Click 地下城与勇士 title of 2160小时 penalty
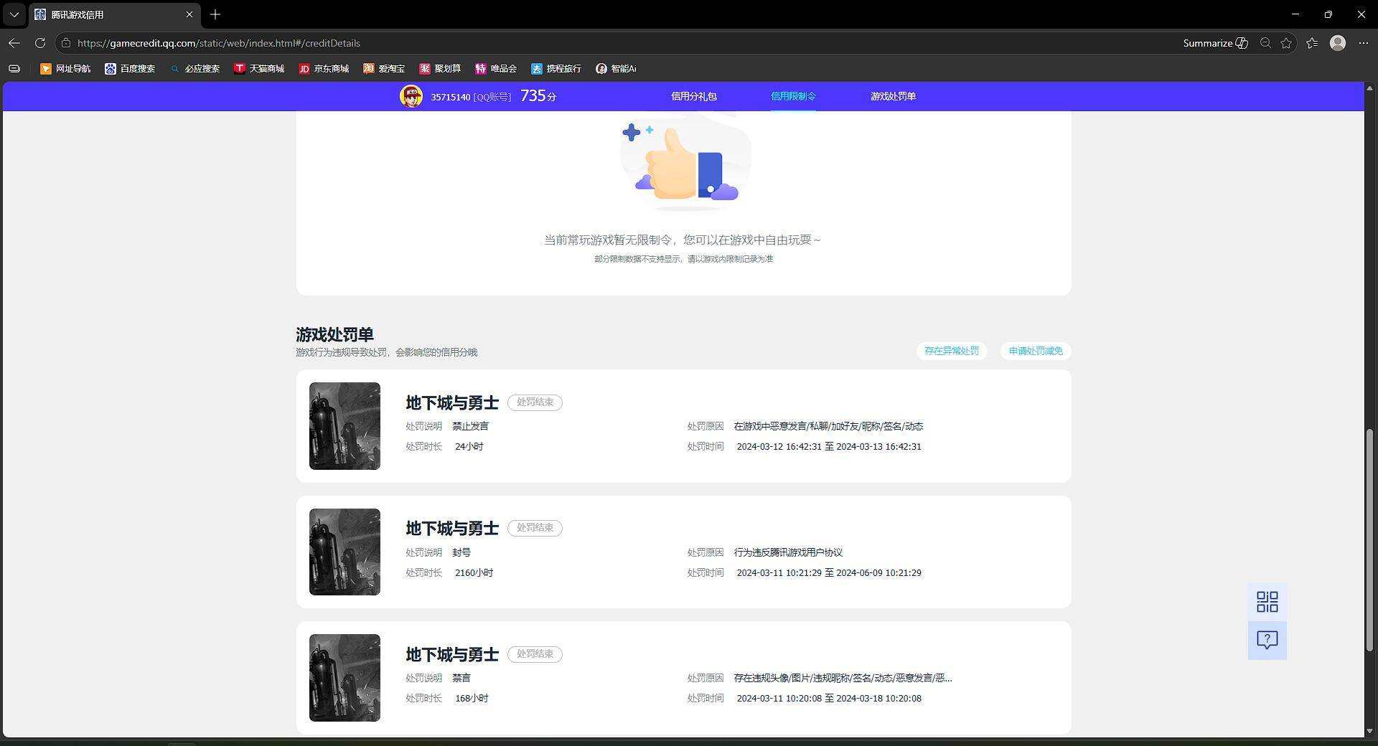This screenshot has width=1378, height=746. 452,529
